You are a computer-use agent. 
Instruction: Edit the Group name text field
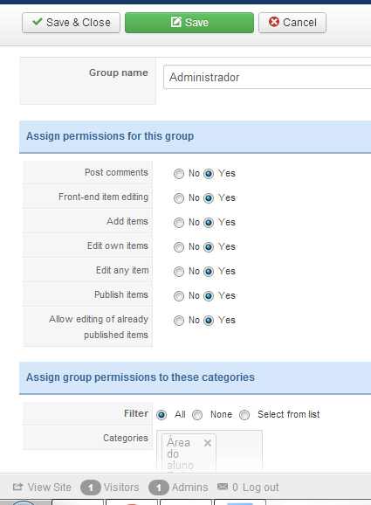click(267, 77)
